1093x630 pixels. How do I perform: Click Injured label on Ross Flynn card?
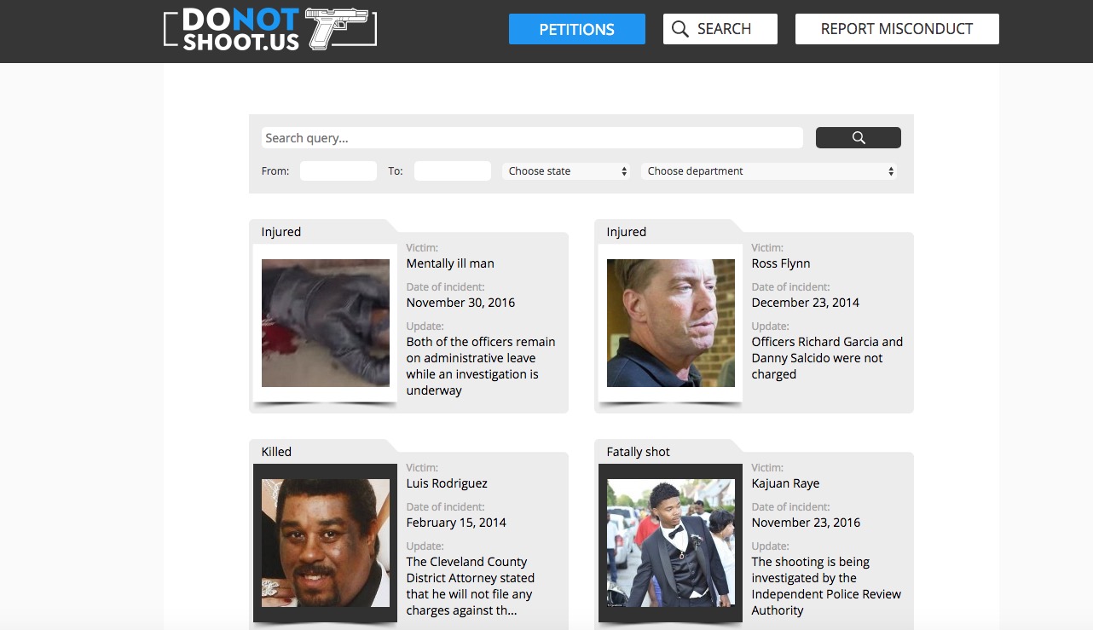(x=627, y=232)
